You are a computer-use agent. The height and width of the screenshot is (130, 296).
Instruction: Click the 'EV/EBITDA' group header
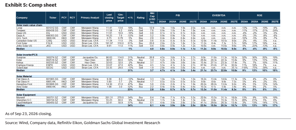point(218,15)
